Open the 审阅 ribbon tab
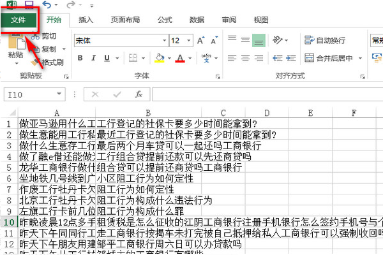The height and width of the screenshot is (255, 383). click(x=229, y=20)
